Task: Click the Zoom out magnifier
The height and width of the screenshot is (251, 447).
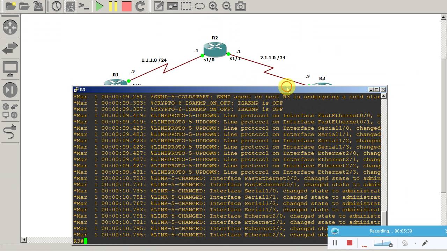Action: [227, 6]
